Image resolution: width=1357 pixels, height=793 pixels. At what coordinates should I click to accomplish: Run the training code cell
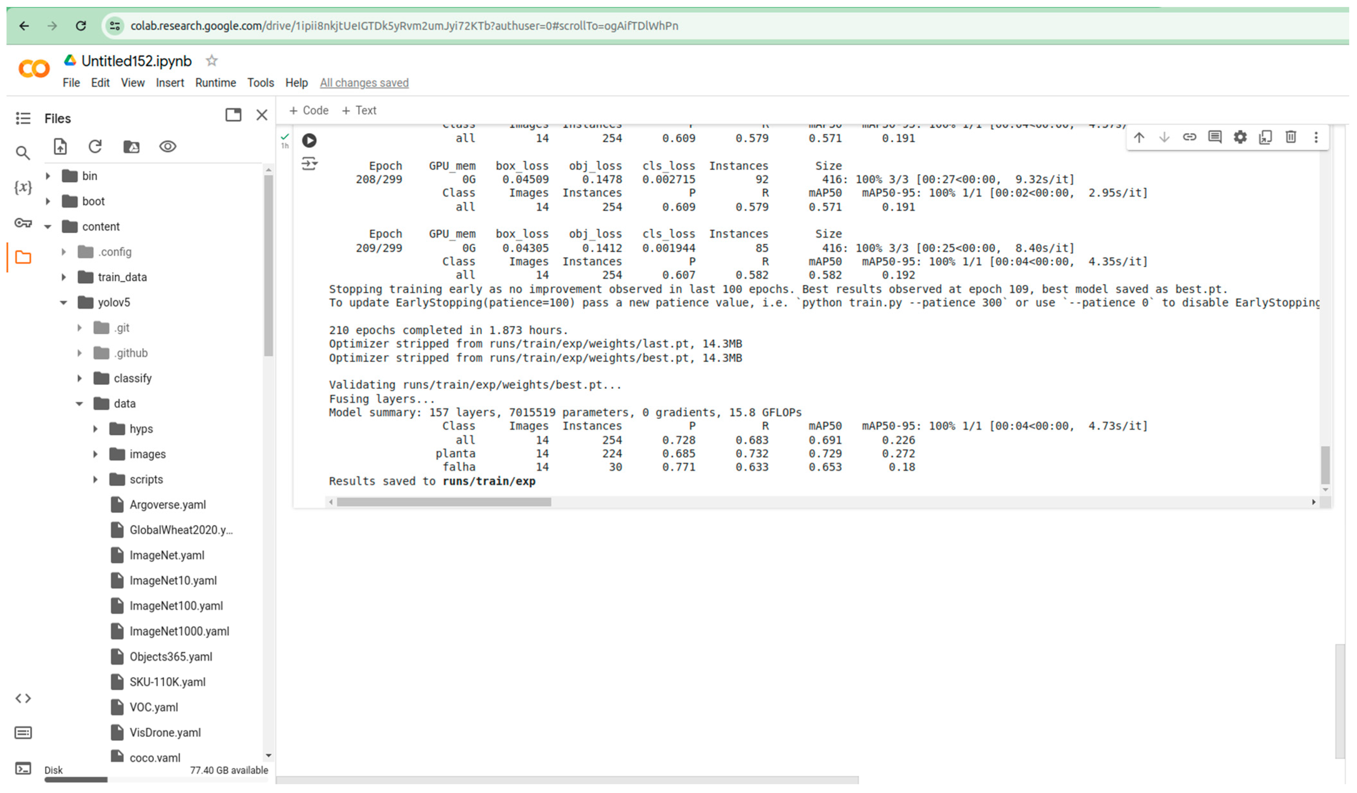point(309,141)
